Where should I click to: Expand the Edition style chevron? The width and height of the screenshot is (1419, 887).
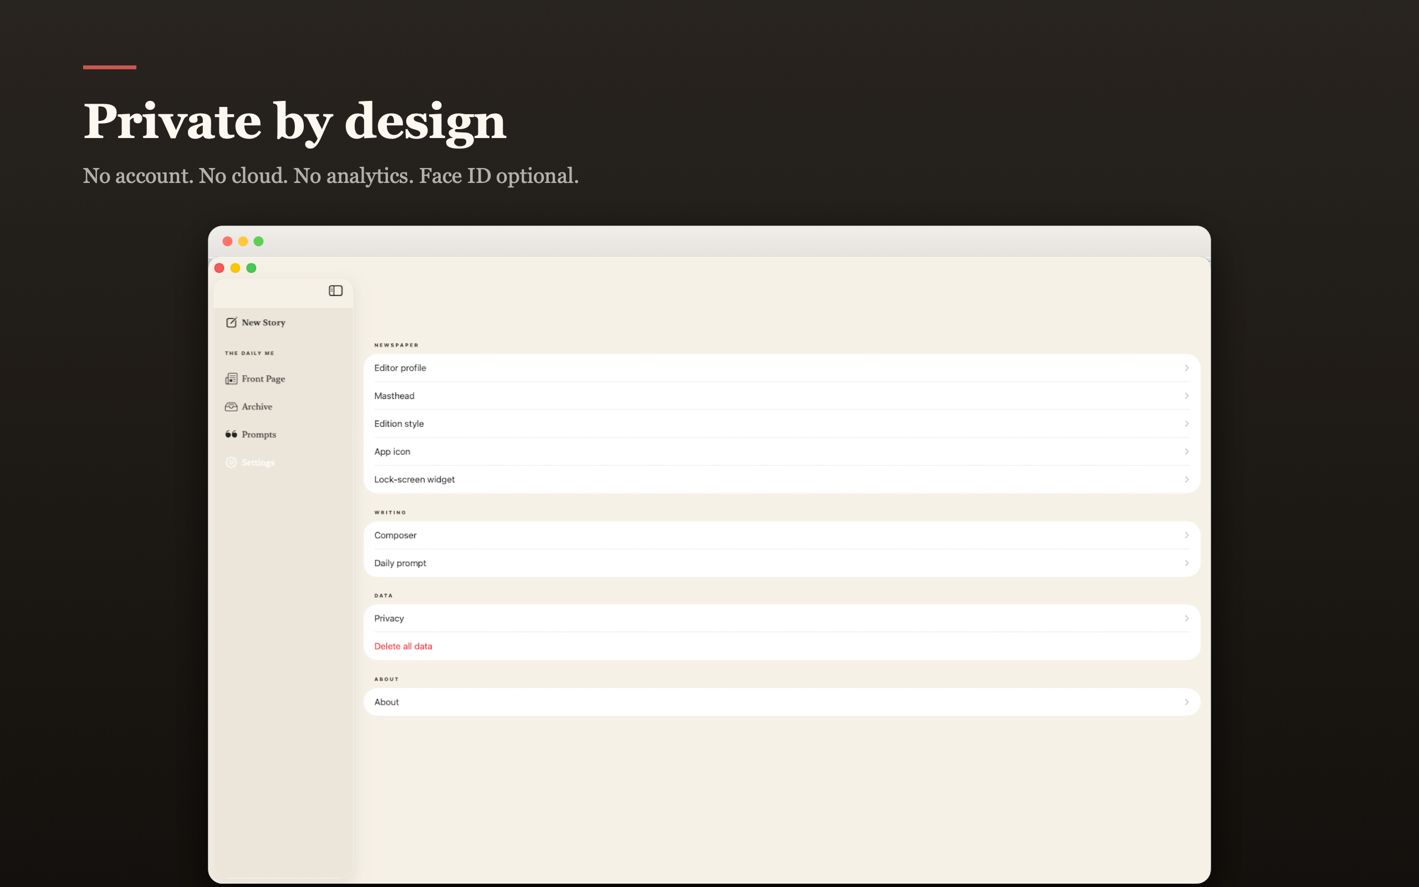coord(1186,424)
